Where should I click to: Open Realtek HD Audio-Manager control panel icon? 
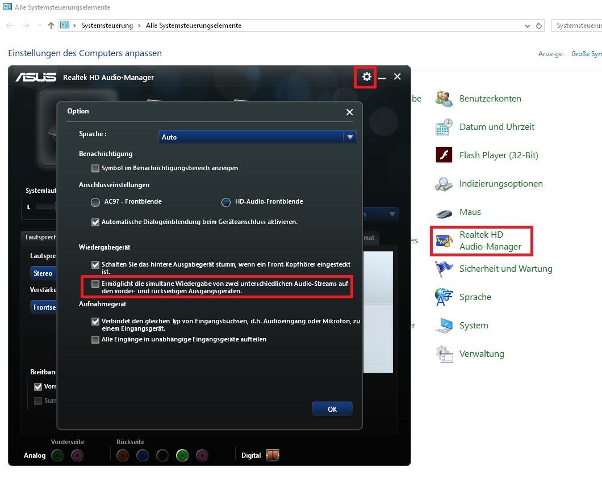coord(444,241)
